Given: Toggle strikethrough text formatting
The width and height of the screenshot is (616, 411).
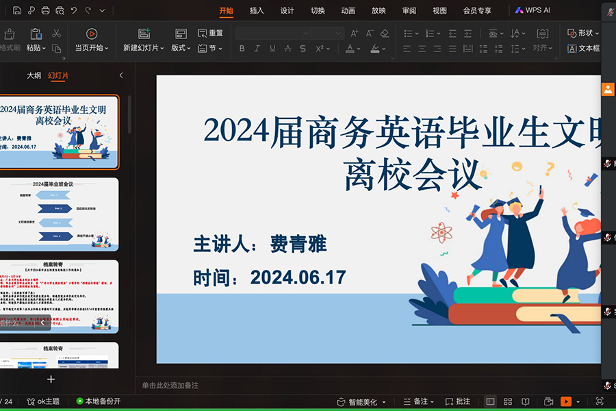Looking at the screenshot, I should [x=287, y=49].
